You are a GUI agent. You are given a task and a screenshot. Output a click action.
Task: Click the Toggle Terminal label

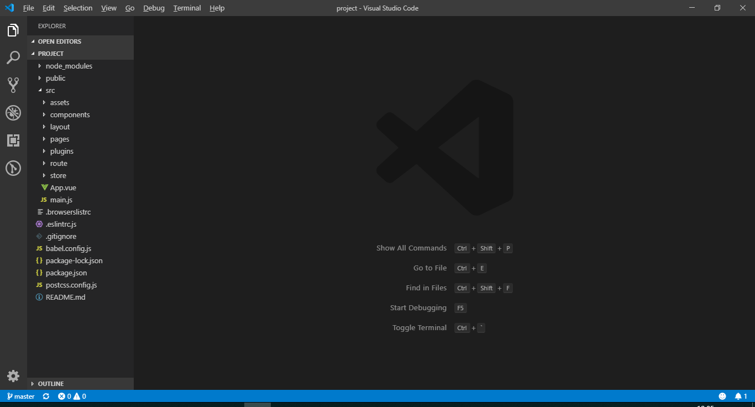click(420, 328)
